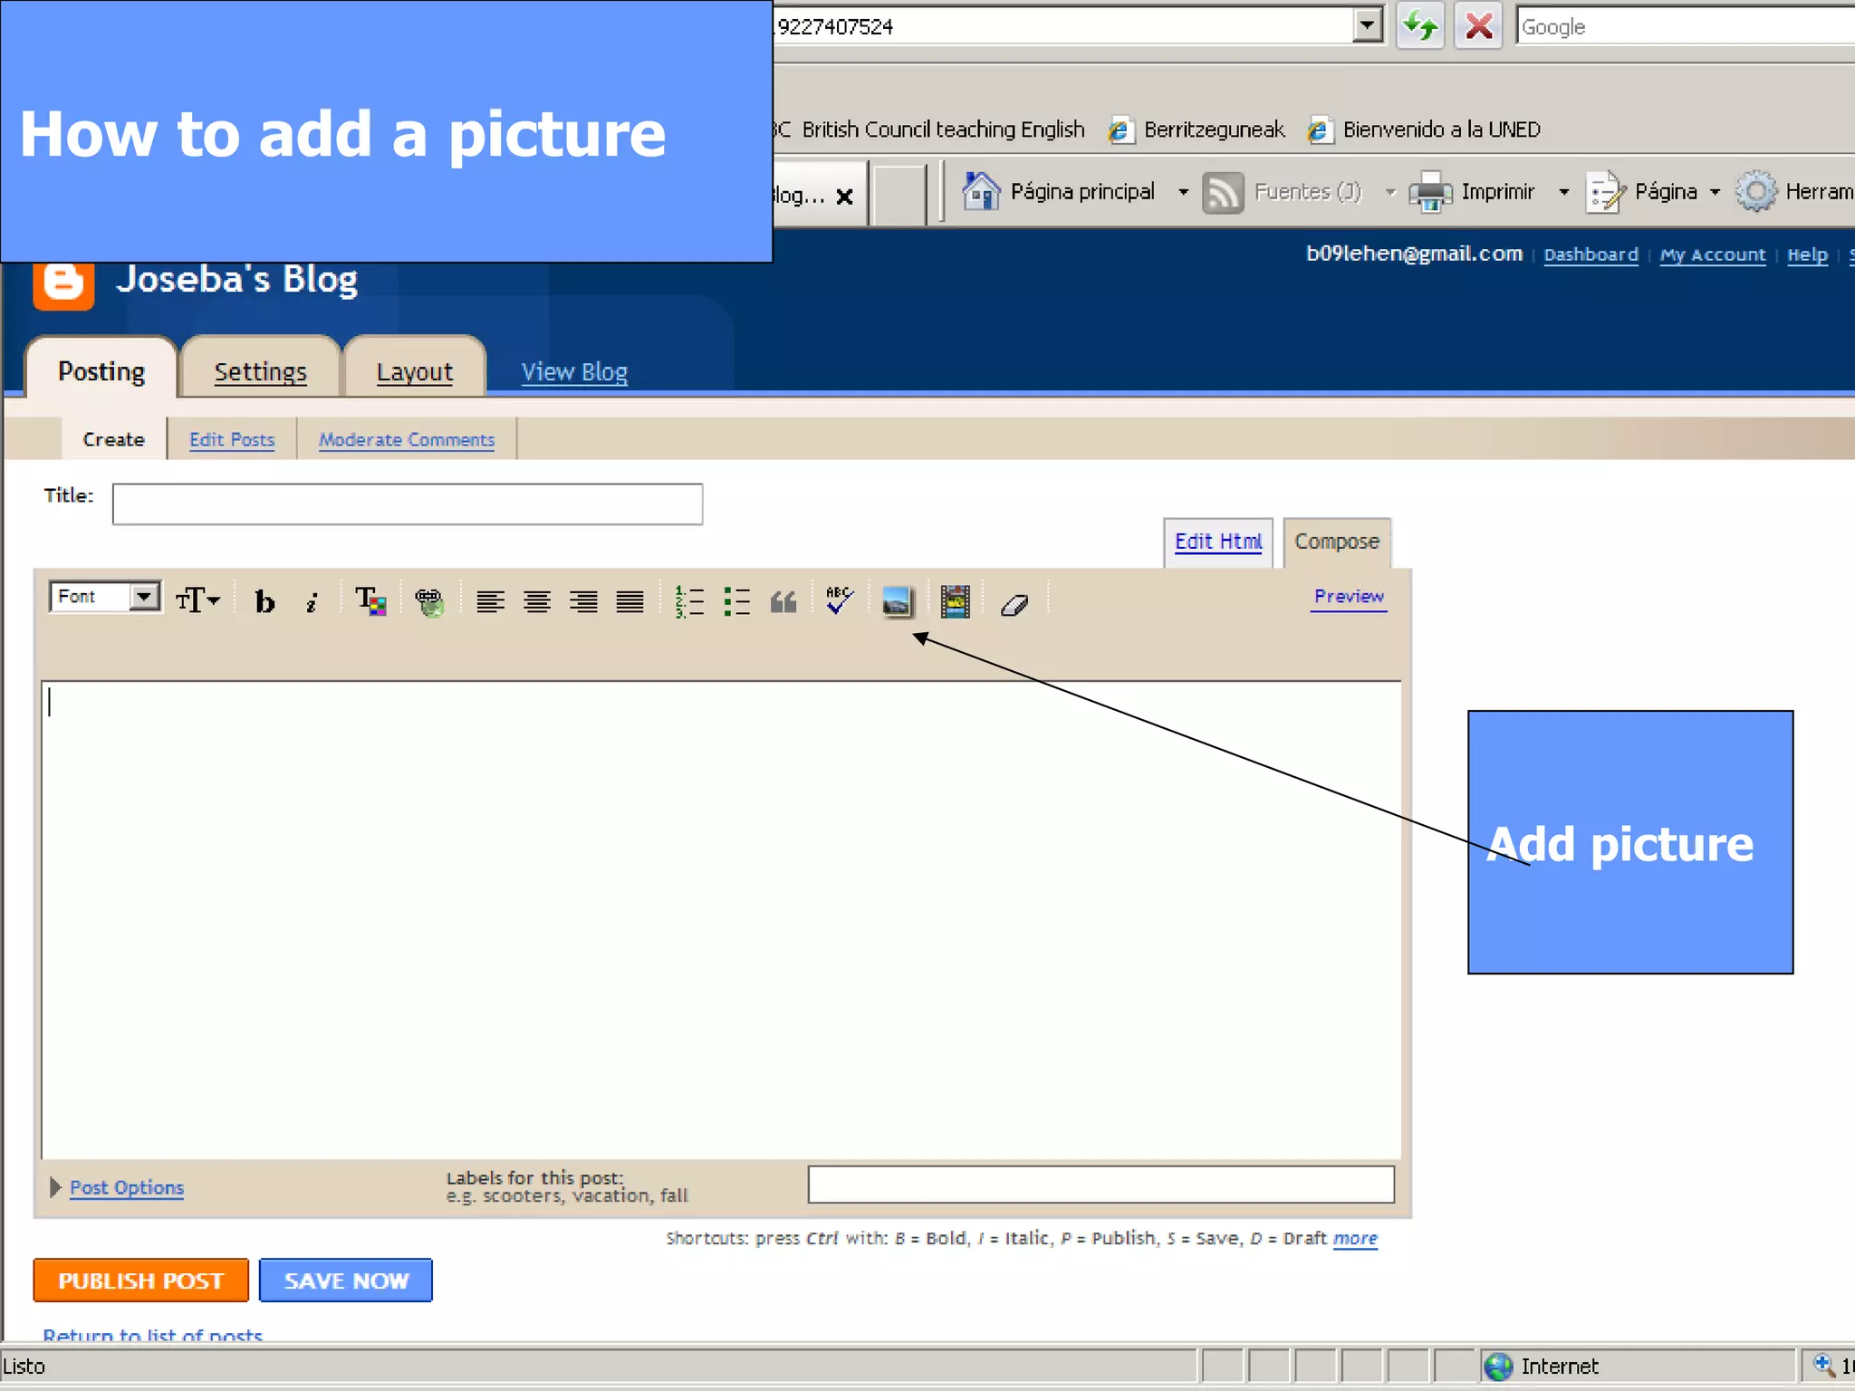Screen dimensions: 1855x1391
Task: Justify text fully
Action: (x=630, y=601)
